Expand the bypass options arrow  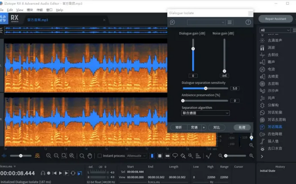tap(204, 127)
